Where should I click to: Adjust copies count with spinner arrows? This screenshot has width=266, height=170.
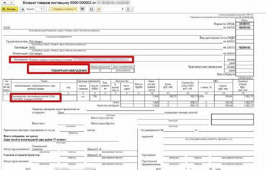coord(44,9)
